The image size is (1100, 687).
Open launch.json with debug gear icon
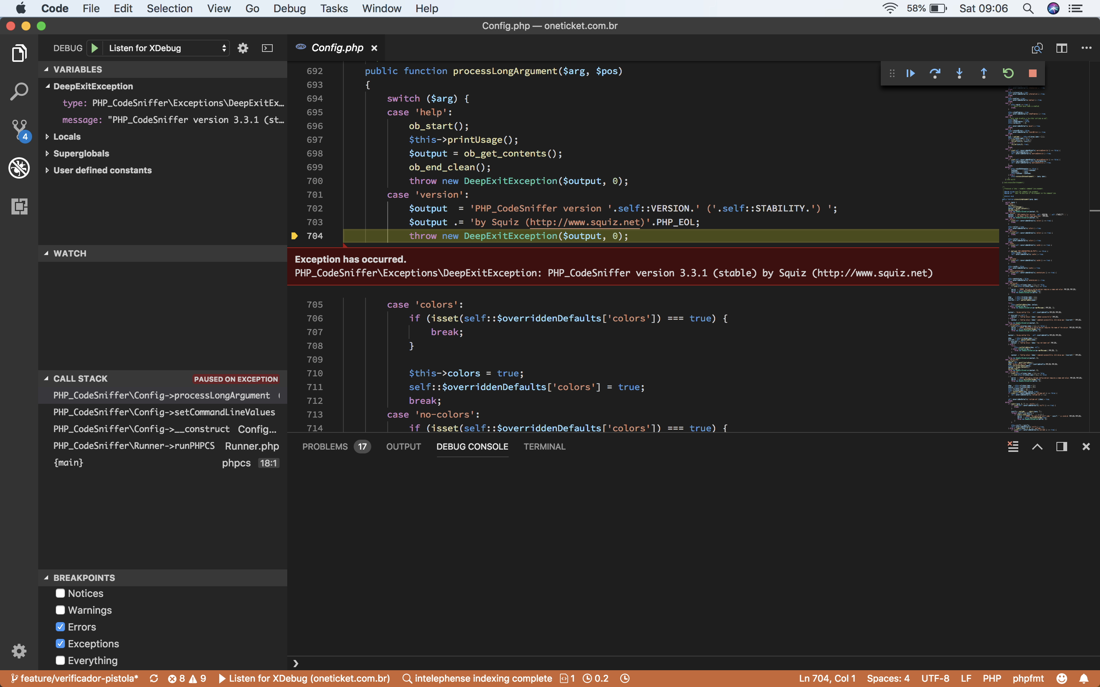pyautogui.click(x=243, y=48)
